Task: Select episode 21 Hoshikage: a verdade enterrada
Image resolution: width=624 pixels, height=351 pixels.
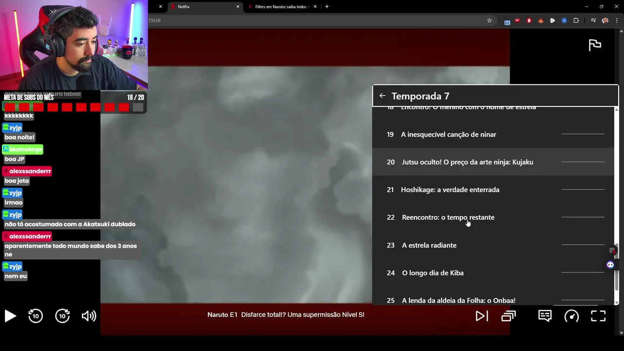Action: point(493,190)
